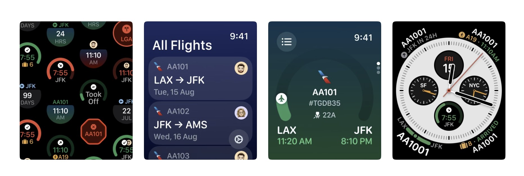Tap the FRI date complication
This screenshot has width=524, height=176.
(448, 65)
